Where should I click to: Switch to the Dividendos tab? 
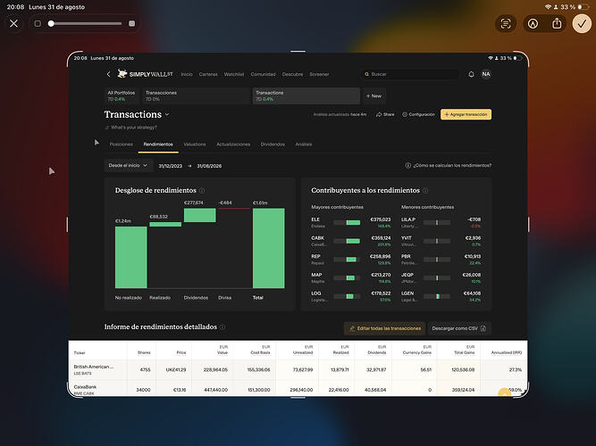[273, 145]
